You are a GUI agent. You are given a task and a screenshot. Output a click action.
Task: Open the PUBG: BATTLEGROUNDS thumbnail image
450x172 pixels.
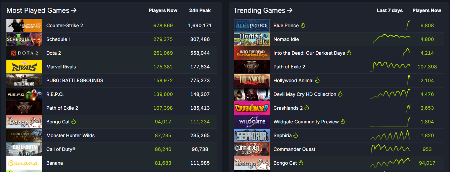point(25,80)
